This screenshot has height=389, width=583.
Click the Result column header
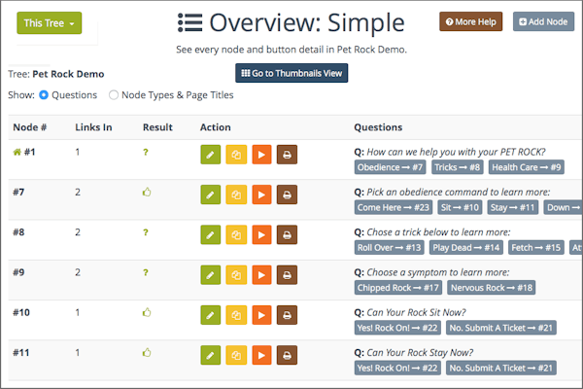click(157, 127)
